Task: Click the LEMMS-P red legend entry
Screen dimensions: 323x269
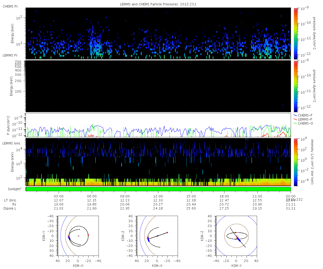Action: tap(305, 119)
